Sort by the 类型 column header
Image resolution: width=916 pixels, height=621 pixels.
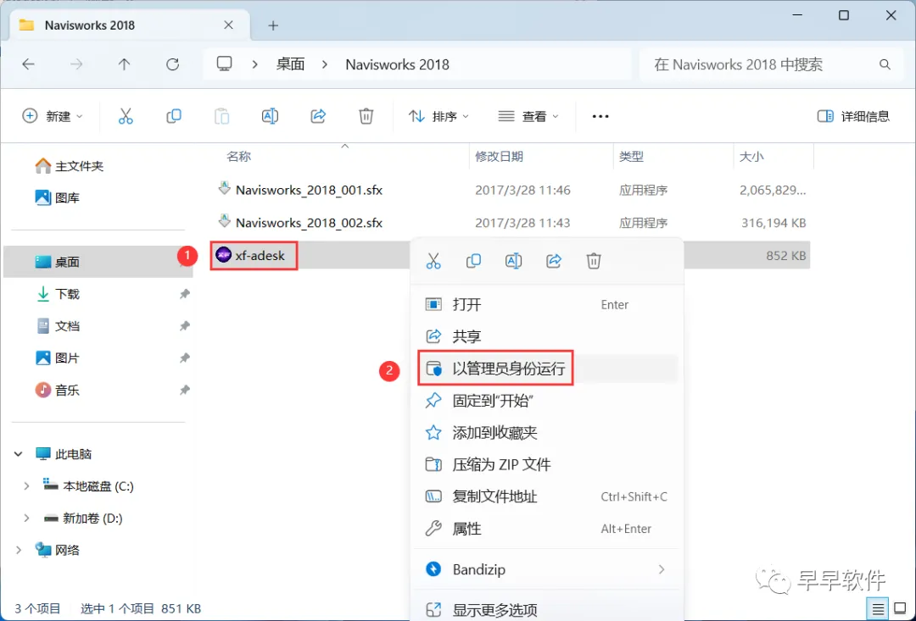(x=631, y=157)
